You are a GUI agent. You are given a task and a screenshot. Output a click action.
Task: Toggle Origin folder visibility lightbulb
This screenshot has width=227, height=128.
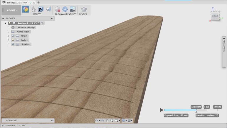click(13, 36)
